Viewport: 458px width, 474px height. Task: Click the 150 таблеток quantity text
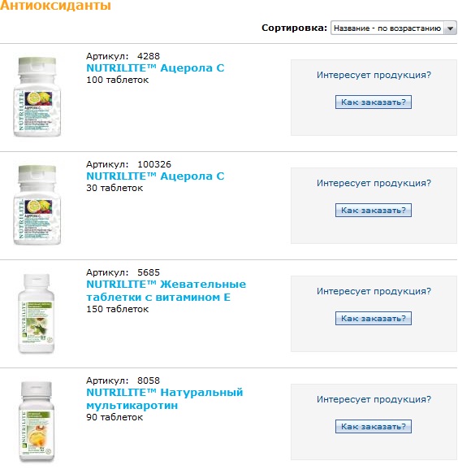(x=118, y=309)
